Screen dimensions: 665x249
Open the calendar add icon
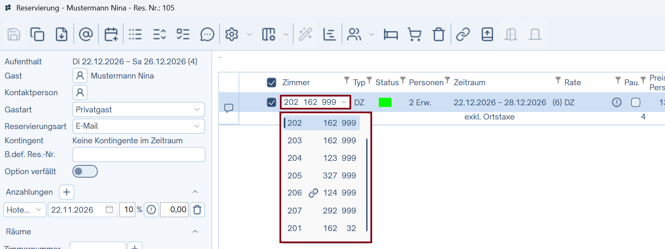[111, 34]
